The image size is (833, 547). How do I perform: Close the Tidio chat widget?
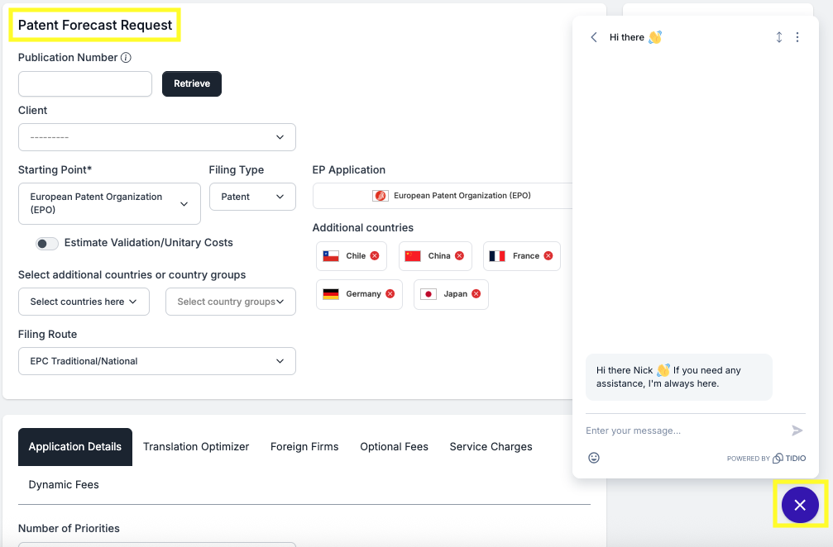pyautogui.click(x=799, y=505)
